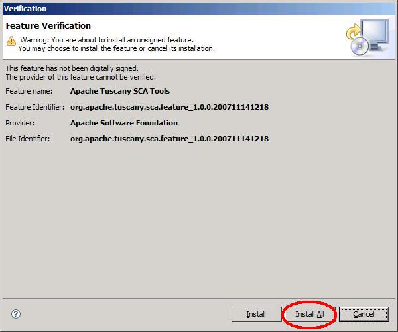Click the 'Feature Identifier:' label
398x332 pixels.
(x=34, y=107)
